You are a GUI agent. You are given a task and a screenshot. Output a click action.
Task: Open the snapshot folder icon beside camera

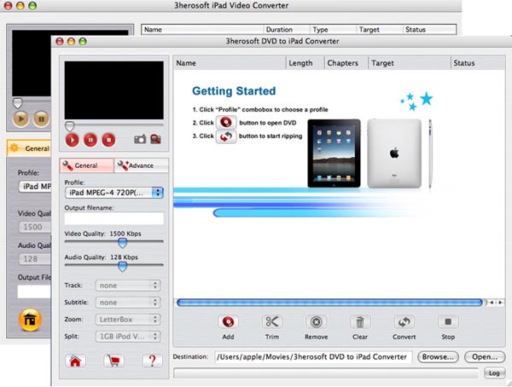(155, 139)
